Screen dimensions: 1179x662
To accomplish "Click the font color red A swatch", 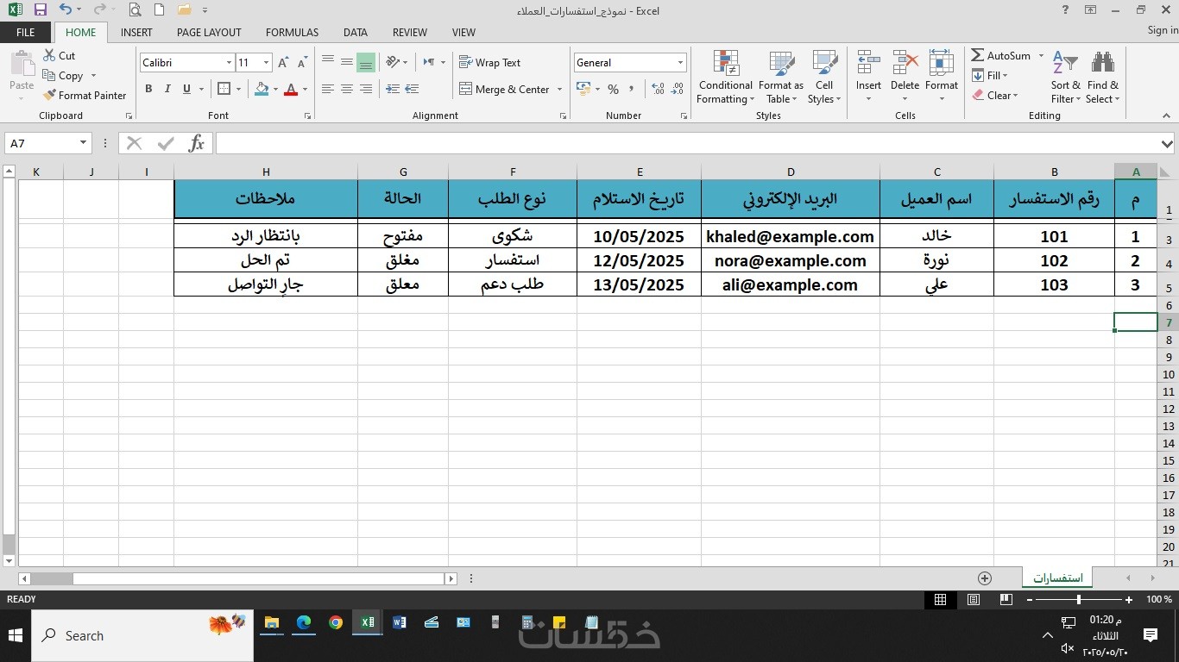I will click(x=291, y=89).
